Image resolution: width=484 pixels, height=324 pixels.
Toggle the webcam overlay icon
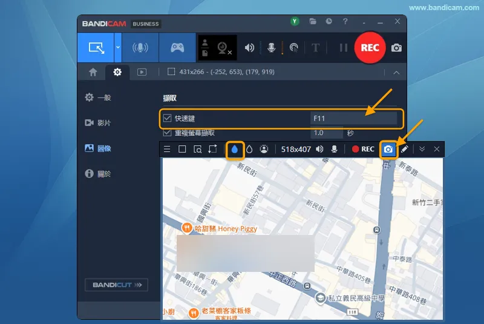tap(223, 48)
